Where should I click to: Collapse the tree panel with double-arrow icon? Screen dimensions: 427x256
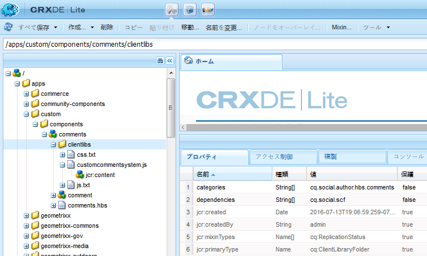coord(169,60)
